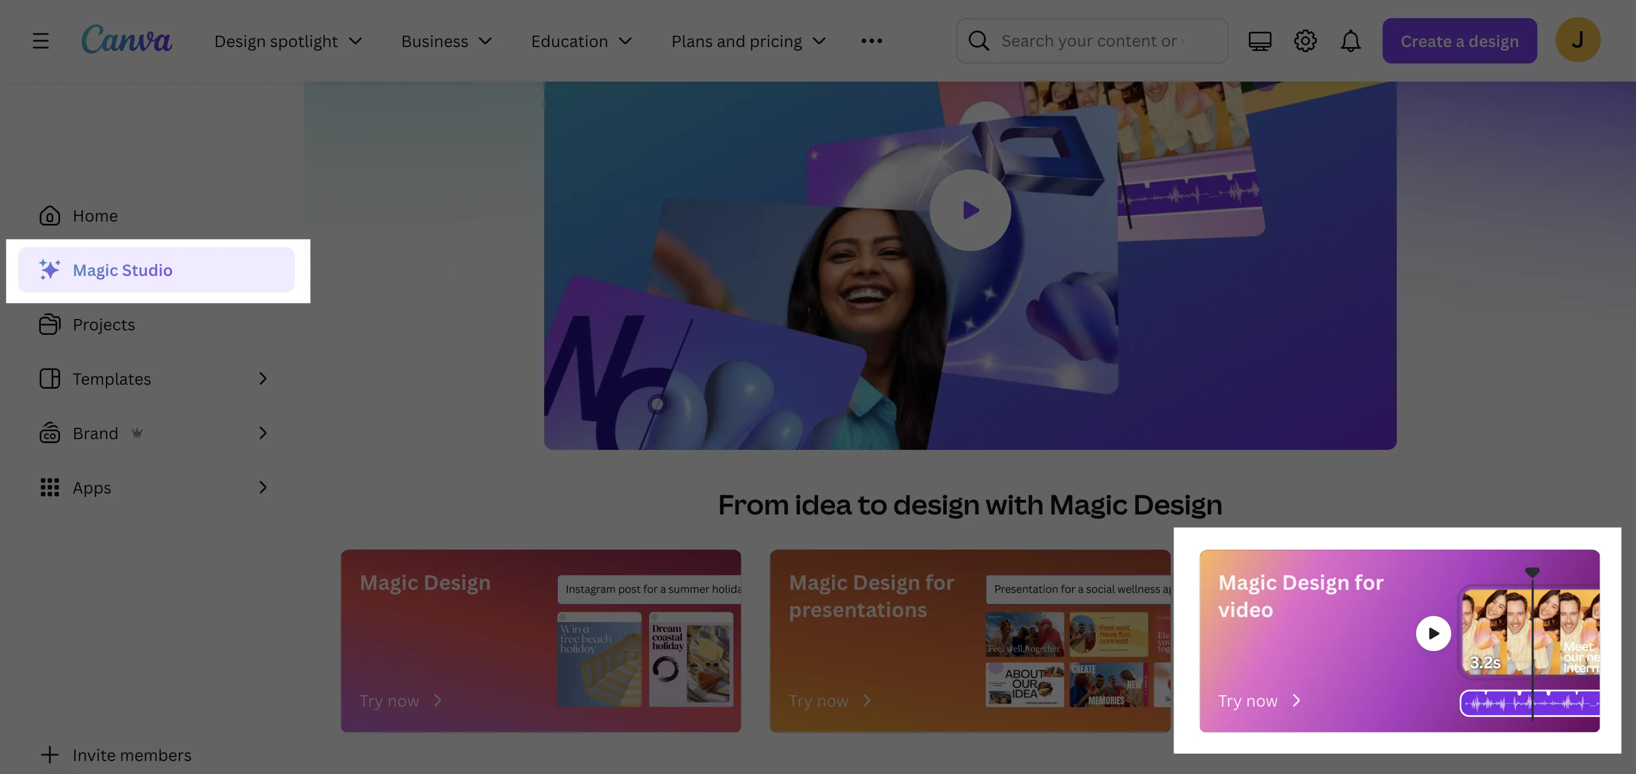Open the user avatar J
The width and height of the screenshot is (1636, 774).
point(1577,40)
